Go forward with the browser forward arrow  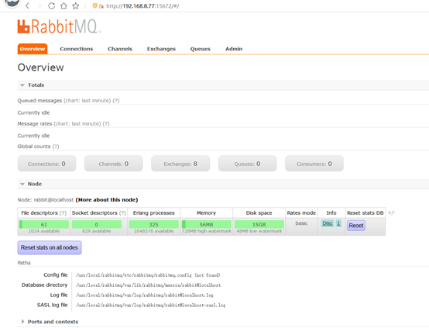point(39,5)
